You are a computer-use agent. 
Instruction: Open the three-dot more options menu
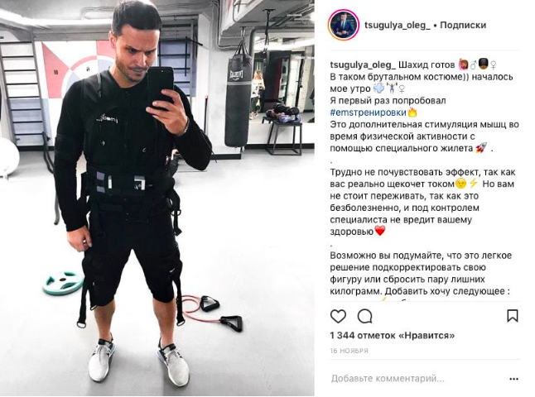[513, 379]
